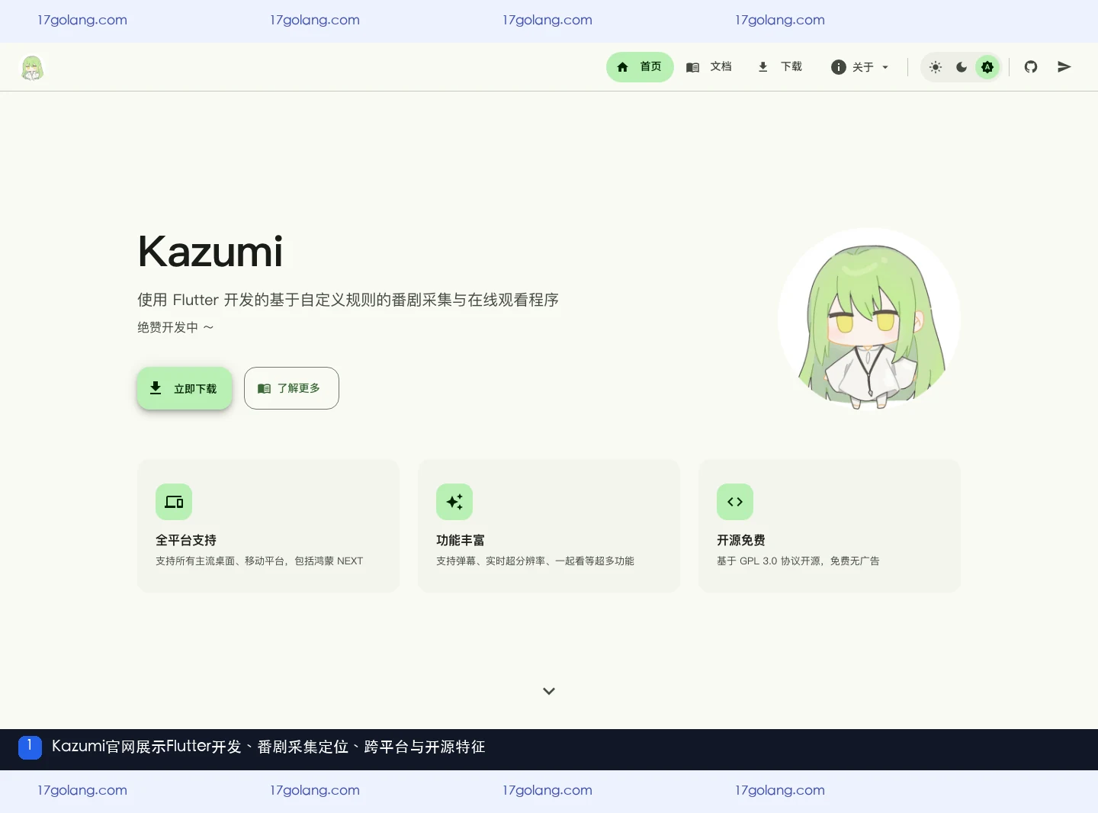This screenshot has width=1098, height=813.
Task: Switch to dark theme moon icon
Action: [962, 67]
